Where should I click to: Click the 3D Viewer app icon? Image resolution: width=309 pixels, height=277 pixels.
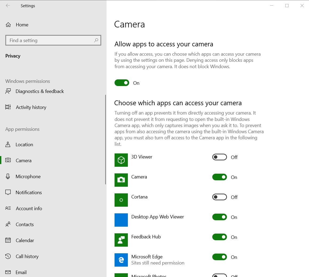pos(121,160)
